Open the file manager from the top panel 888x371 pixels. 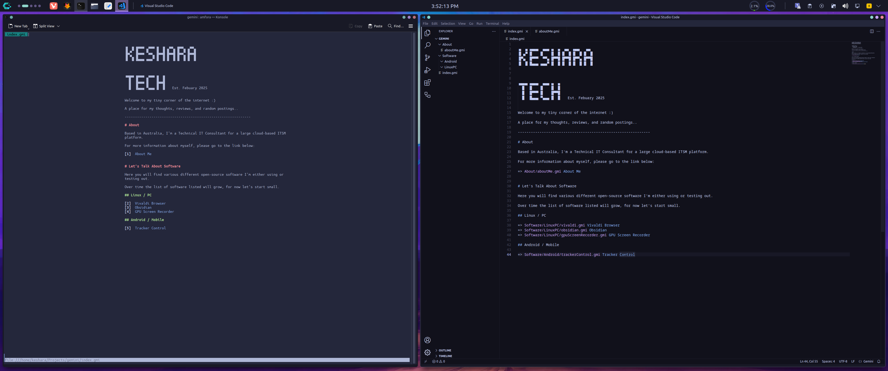94,6
